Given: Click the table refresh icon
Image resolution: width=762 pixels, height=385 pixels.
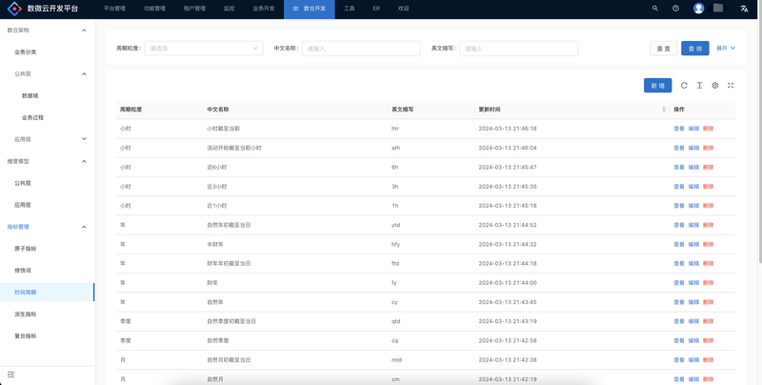Looking at the screenshot, I should (x=684, y=85).
